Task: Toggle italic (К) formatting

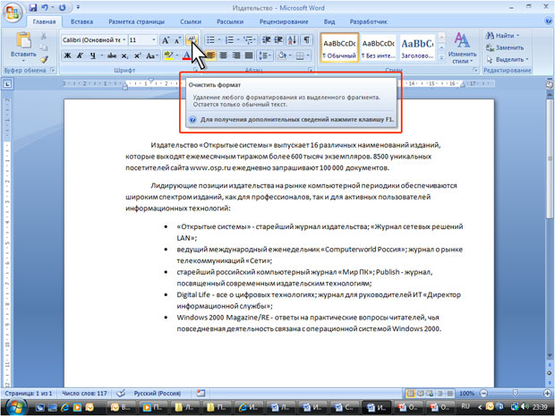Action: pos(80,55)
